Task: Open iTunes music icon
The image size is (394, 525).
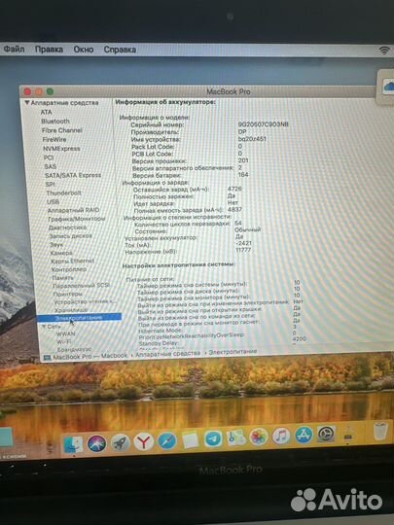Action: (x=281, y=436)
